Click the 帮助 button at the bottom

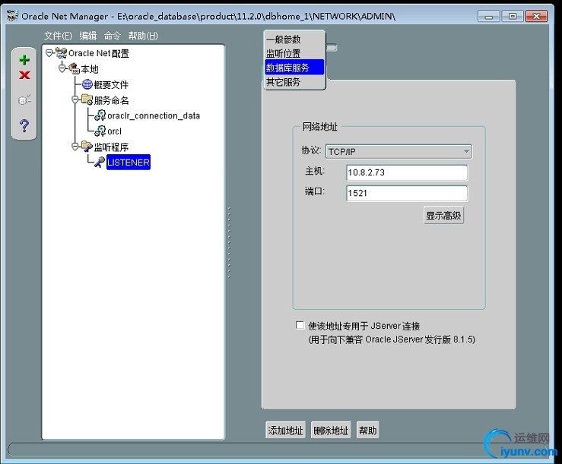(368, 430)
